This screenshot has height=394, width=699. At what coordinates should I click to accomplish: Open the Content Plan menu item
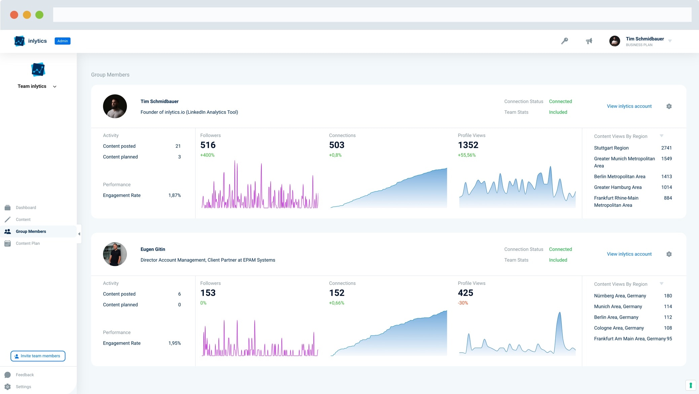pyautogui.click(x=28, y=243)
